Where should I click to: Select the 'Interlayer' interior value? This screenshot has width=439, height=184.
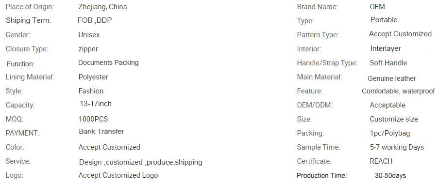(386, 48)
